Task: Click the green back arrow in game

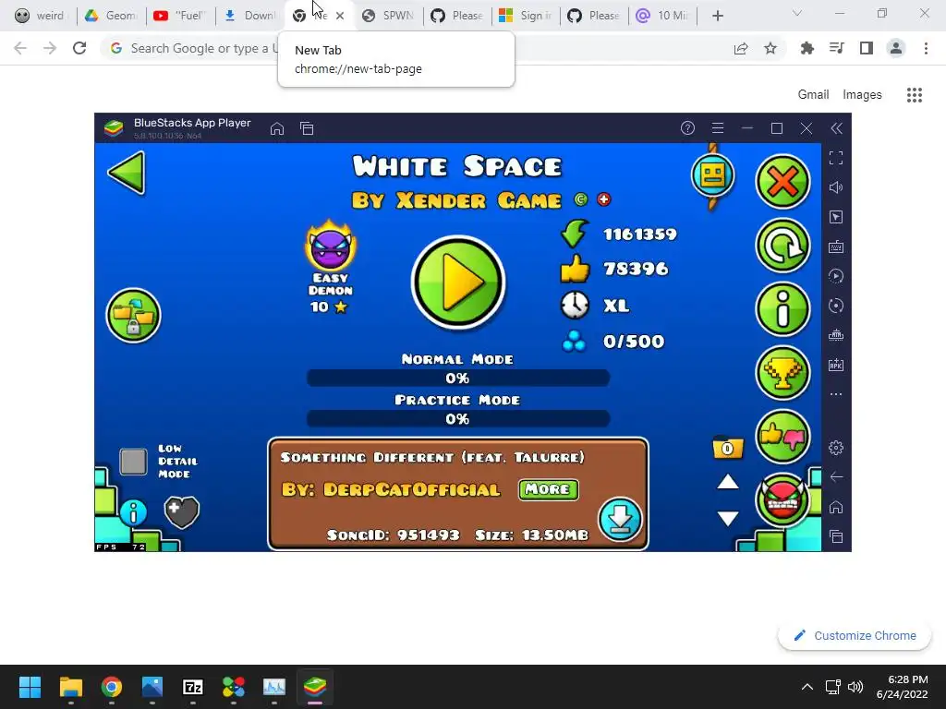Action: (127, 173)
